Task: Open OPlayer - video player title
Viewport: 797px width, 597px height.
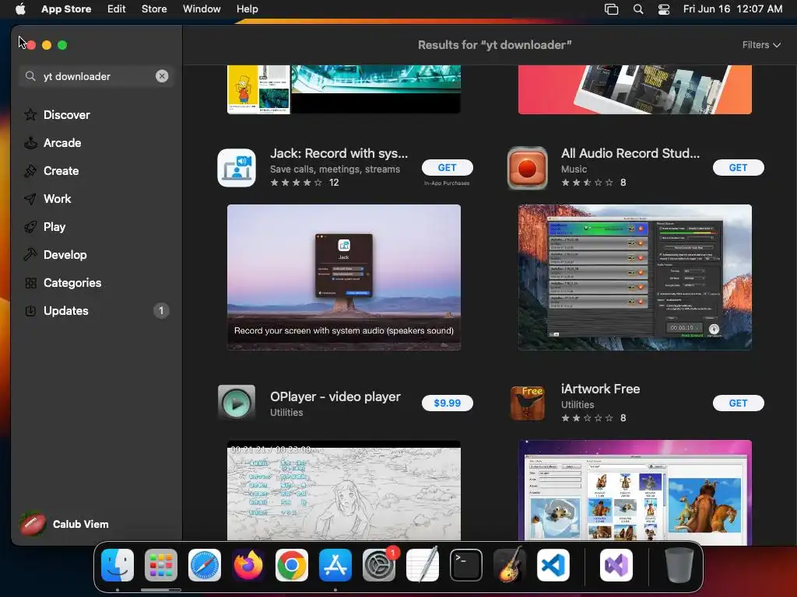Action: (x=335, y=396)
